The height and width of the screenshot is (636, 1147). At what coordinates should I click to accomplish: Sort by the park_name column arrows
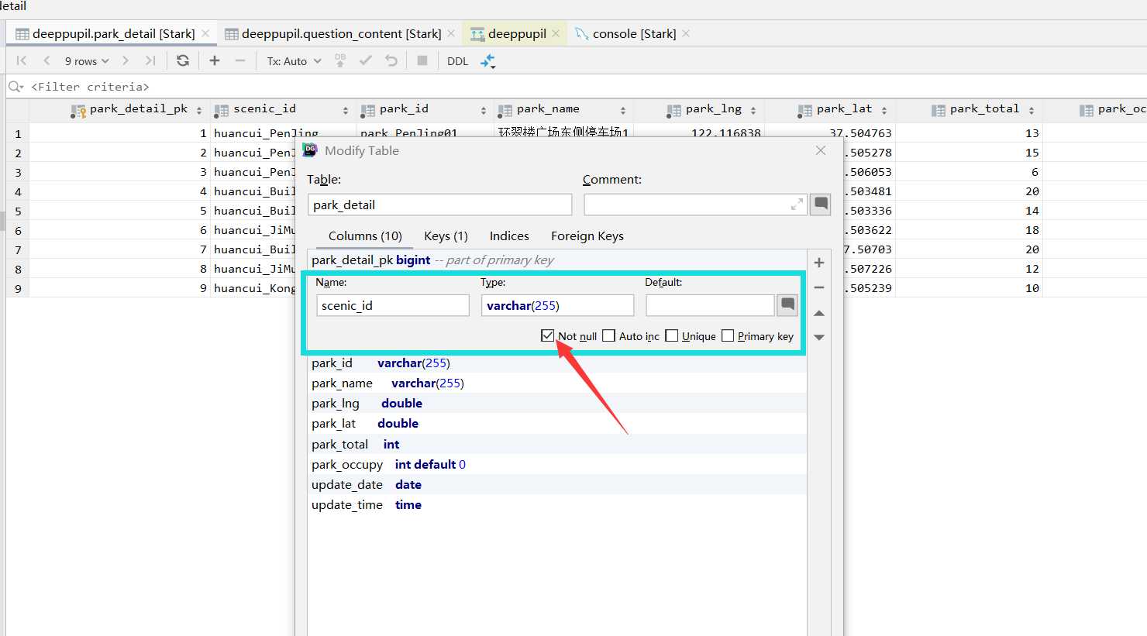[x=623, y=110]
